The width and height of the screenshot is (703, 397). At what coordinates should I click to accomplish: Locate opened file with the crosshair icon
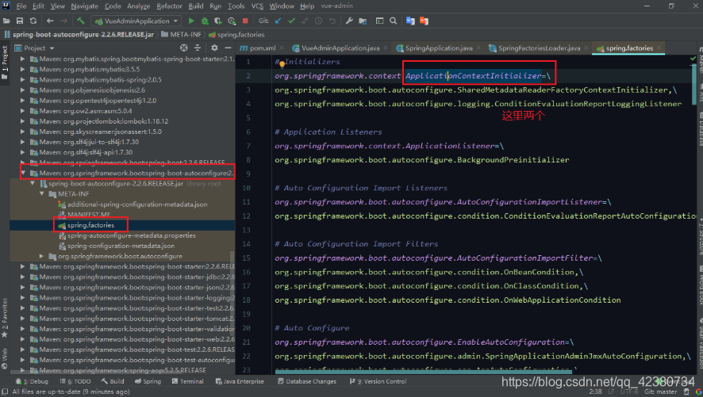point(184,48)
